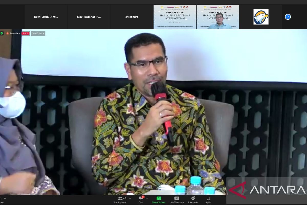
Task: Pause the active Recording indicator
Action: click(7, 33)
